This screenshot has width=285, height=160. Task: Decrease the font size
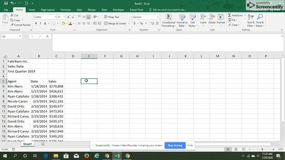(x=73, y=17)
